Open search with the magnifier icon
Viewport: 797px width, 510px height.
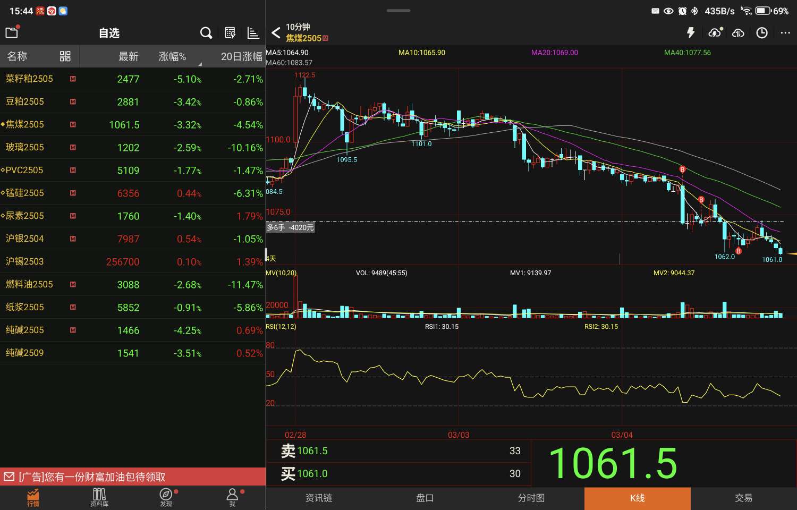(x=206, y=33)
